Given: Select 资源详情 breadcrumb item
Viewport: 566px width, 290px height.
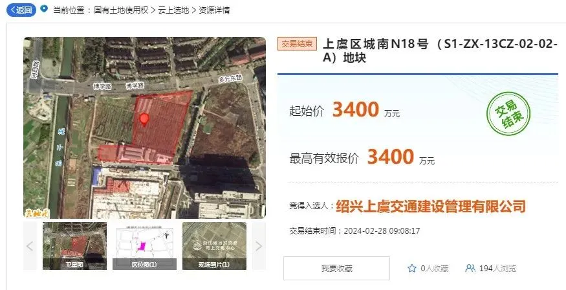Looking at the screenshot, I should tap(214, 10).
